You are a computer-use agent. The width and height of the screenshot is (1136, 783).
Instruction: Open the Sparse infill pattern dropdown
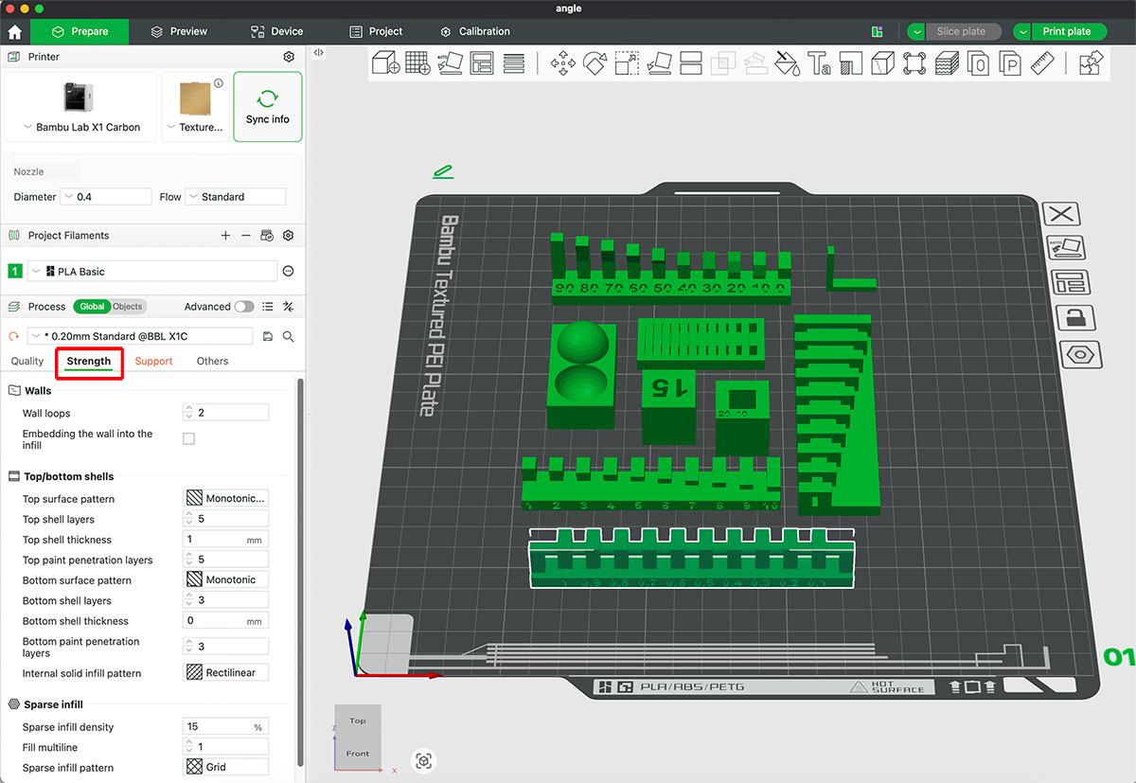tap(225, 766)
